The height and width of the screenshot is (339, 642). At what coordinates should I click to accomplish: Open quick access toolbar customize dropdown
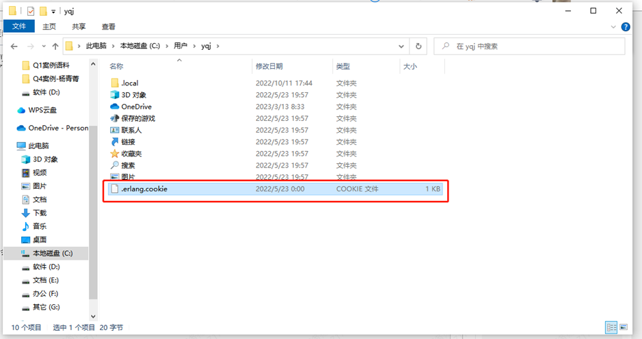point(53,12)
